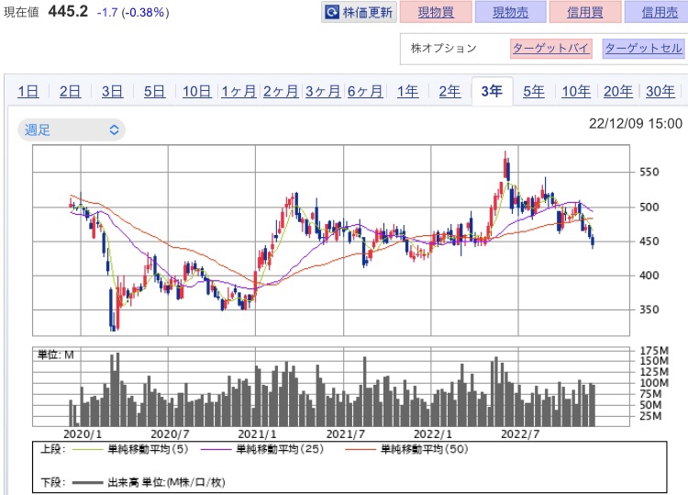Click the 550 price axis label
The width and height of the screenshot is (688, 495).
click(649, 172)
